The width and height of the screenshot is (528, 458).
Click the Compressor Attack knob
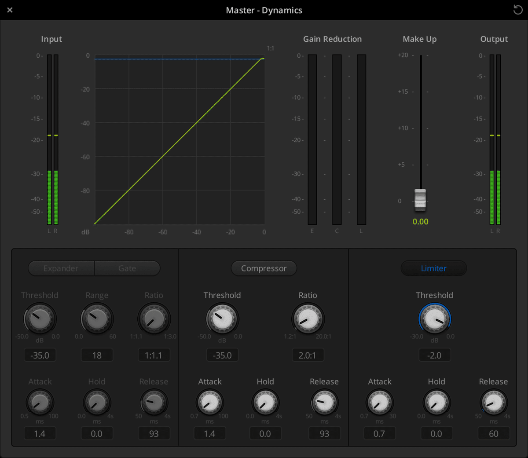[210, 402]
